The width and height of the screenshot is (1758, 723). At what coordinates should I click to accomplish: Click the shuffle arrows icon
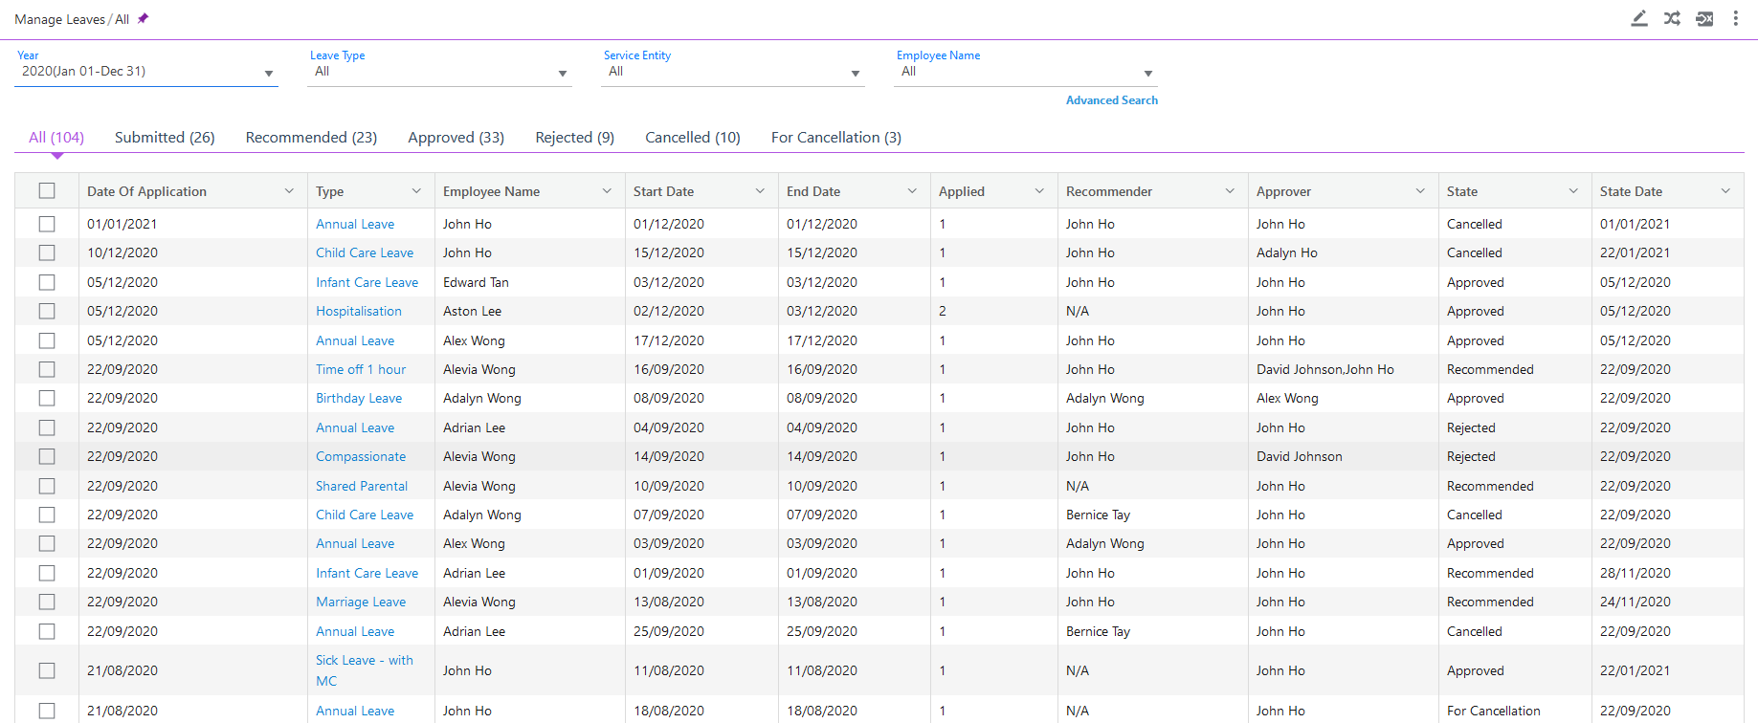[x=1672, y=18]
